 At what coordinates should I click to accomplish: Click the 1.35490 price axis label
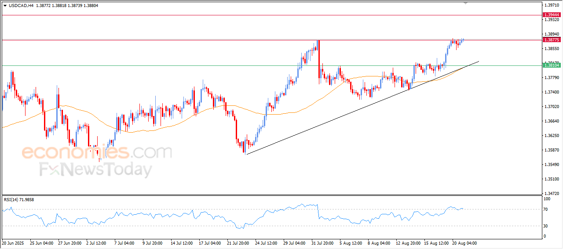[552, 165]
